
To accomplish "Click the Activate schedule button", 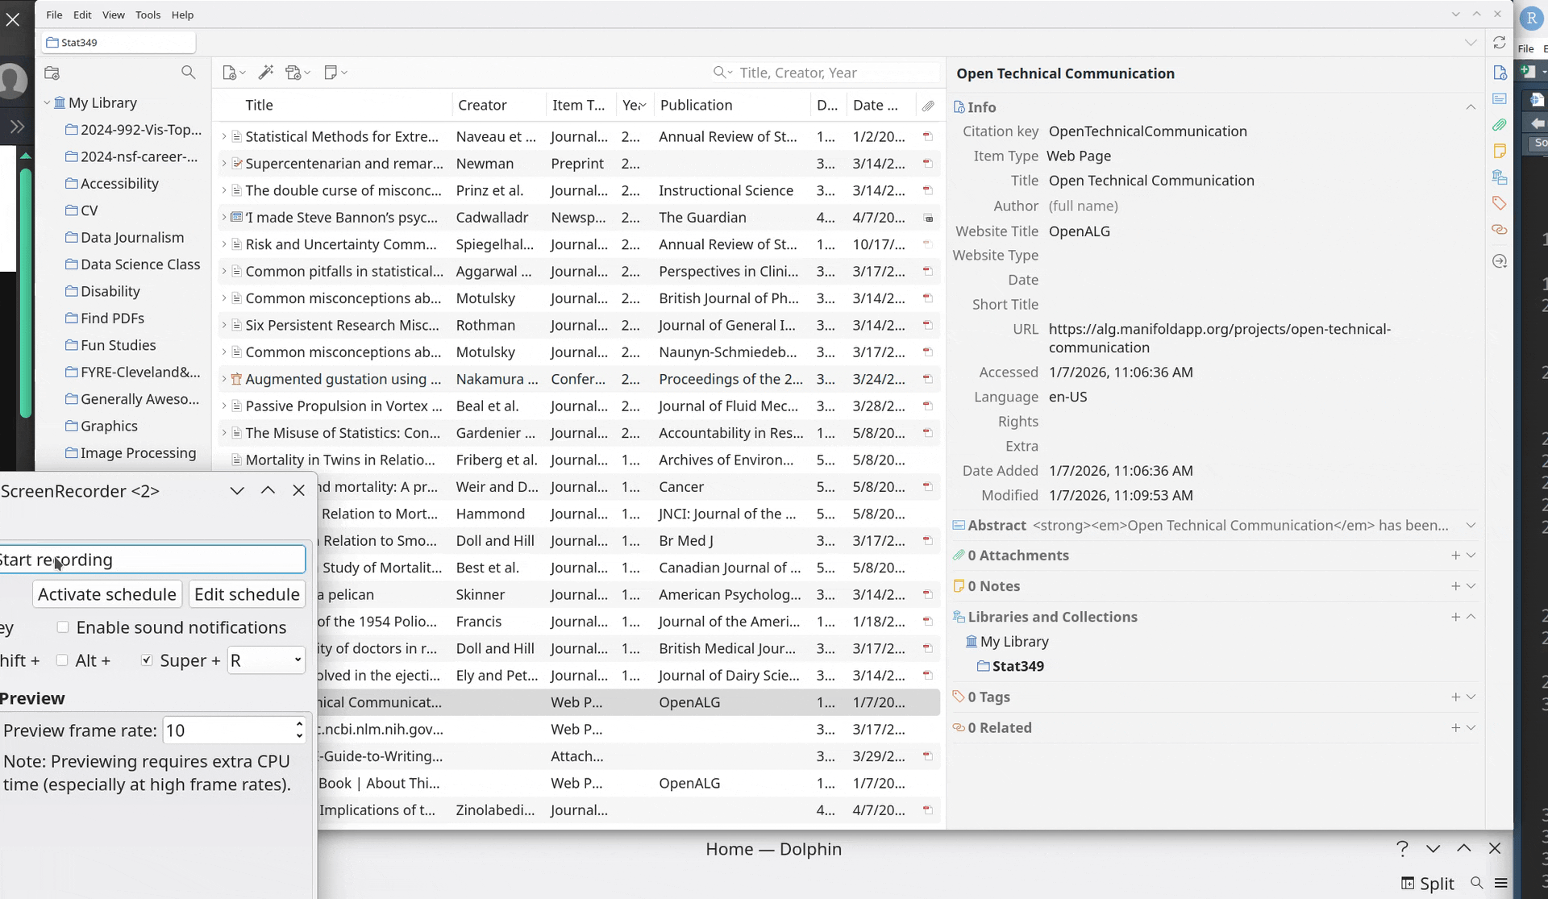I will (x=107, y=594).
